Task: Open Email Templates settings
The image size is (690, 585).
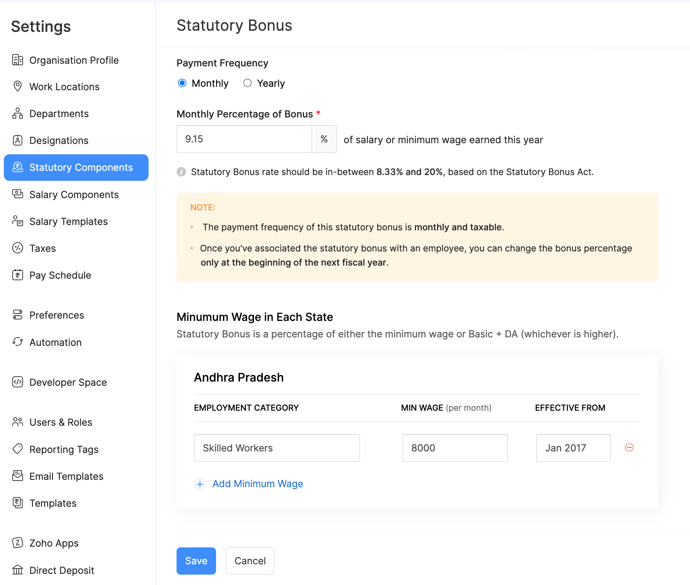Action: [66, 476]
